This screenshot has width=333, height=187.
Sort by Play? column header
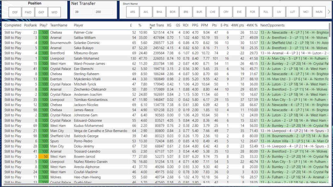pos(43,25)
